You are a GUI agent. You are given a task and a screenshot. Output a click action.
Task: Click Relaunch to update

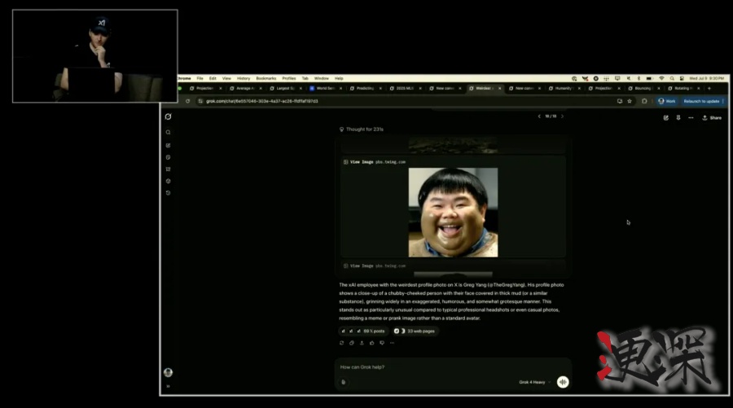tap(703, 101)
